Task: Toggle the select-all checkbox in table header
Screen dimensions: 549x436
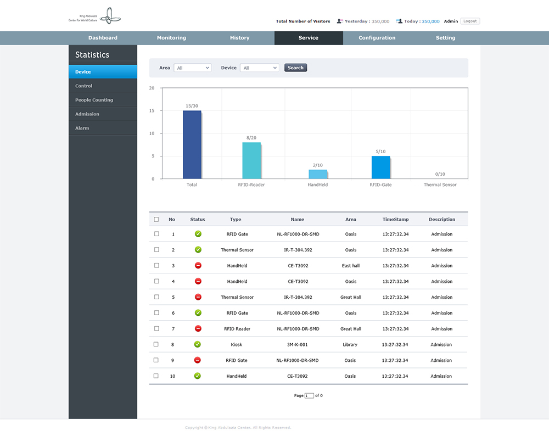Action: click(156, 220)
